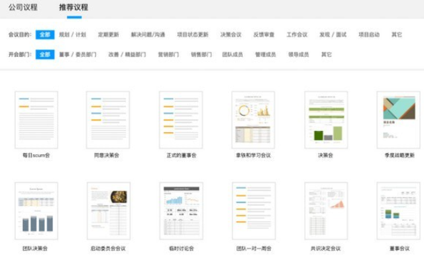The image size is (424, 262).
Task: Open the 同意决策会 template thumbnail
Action: coord(108,120)
